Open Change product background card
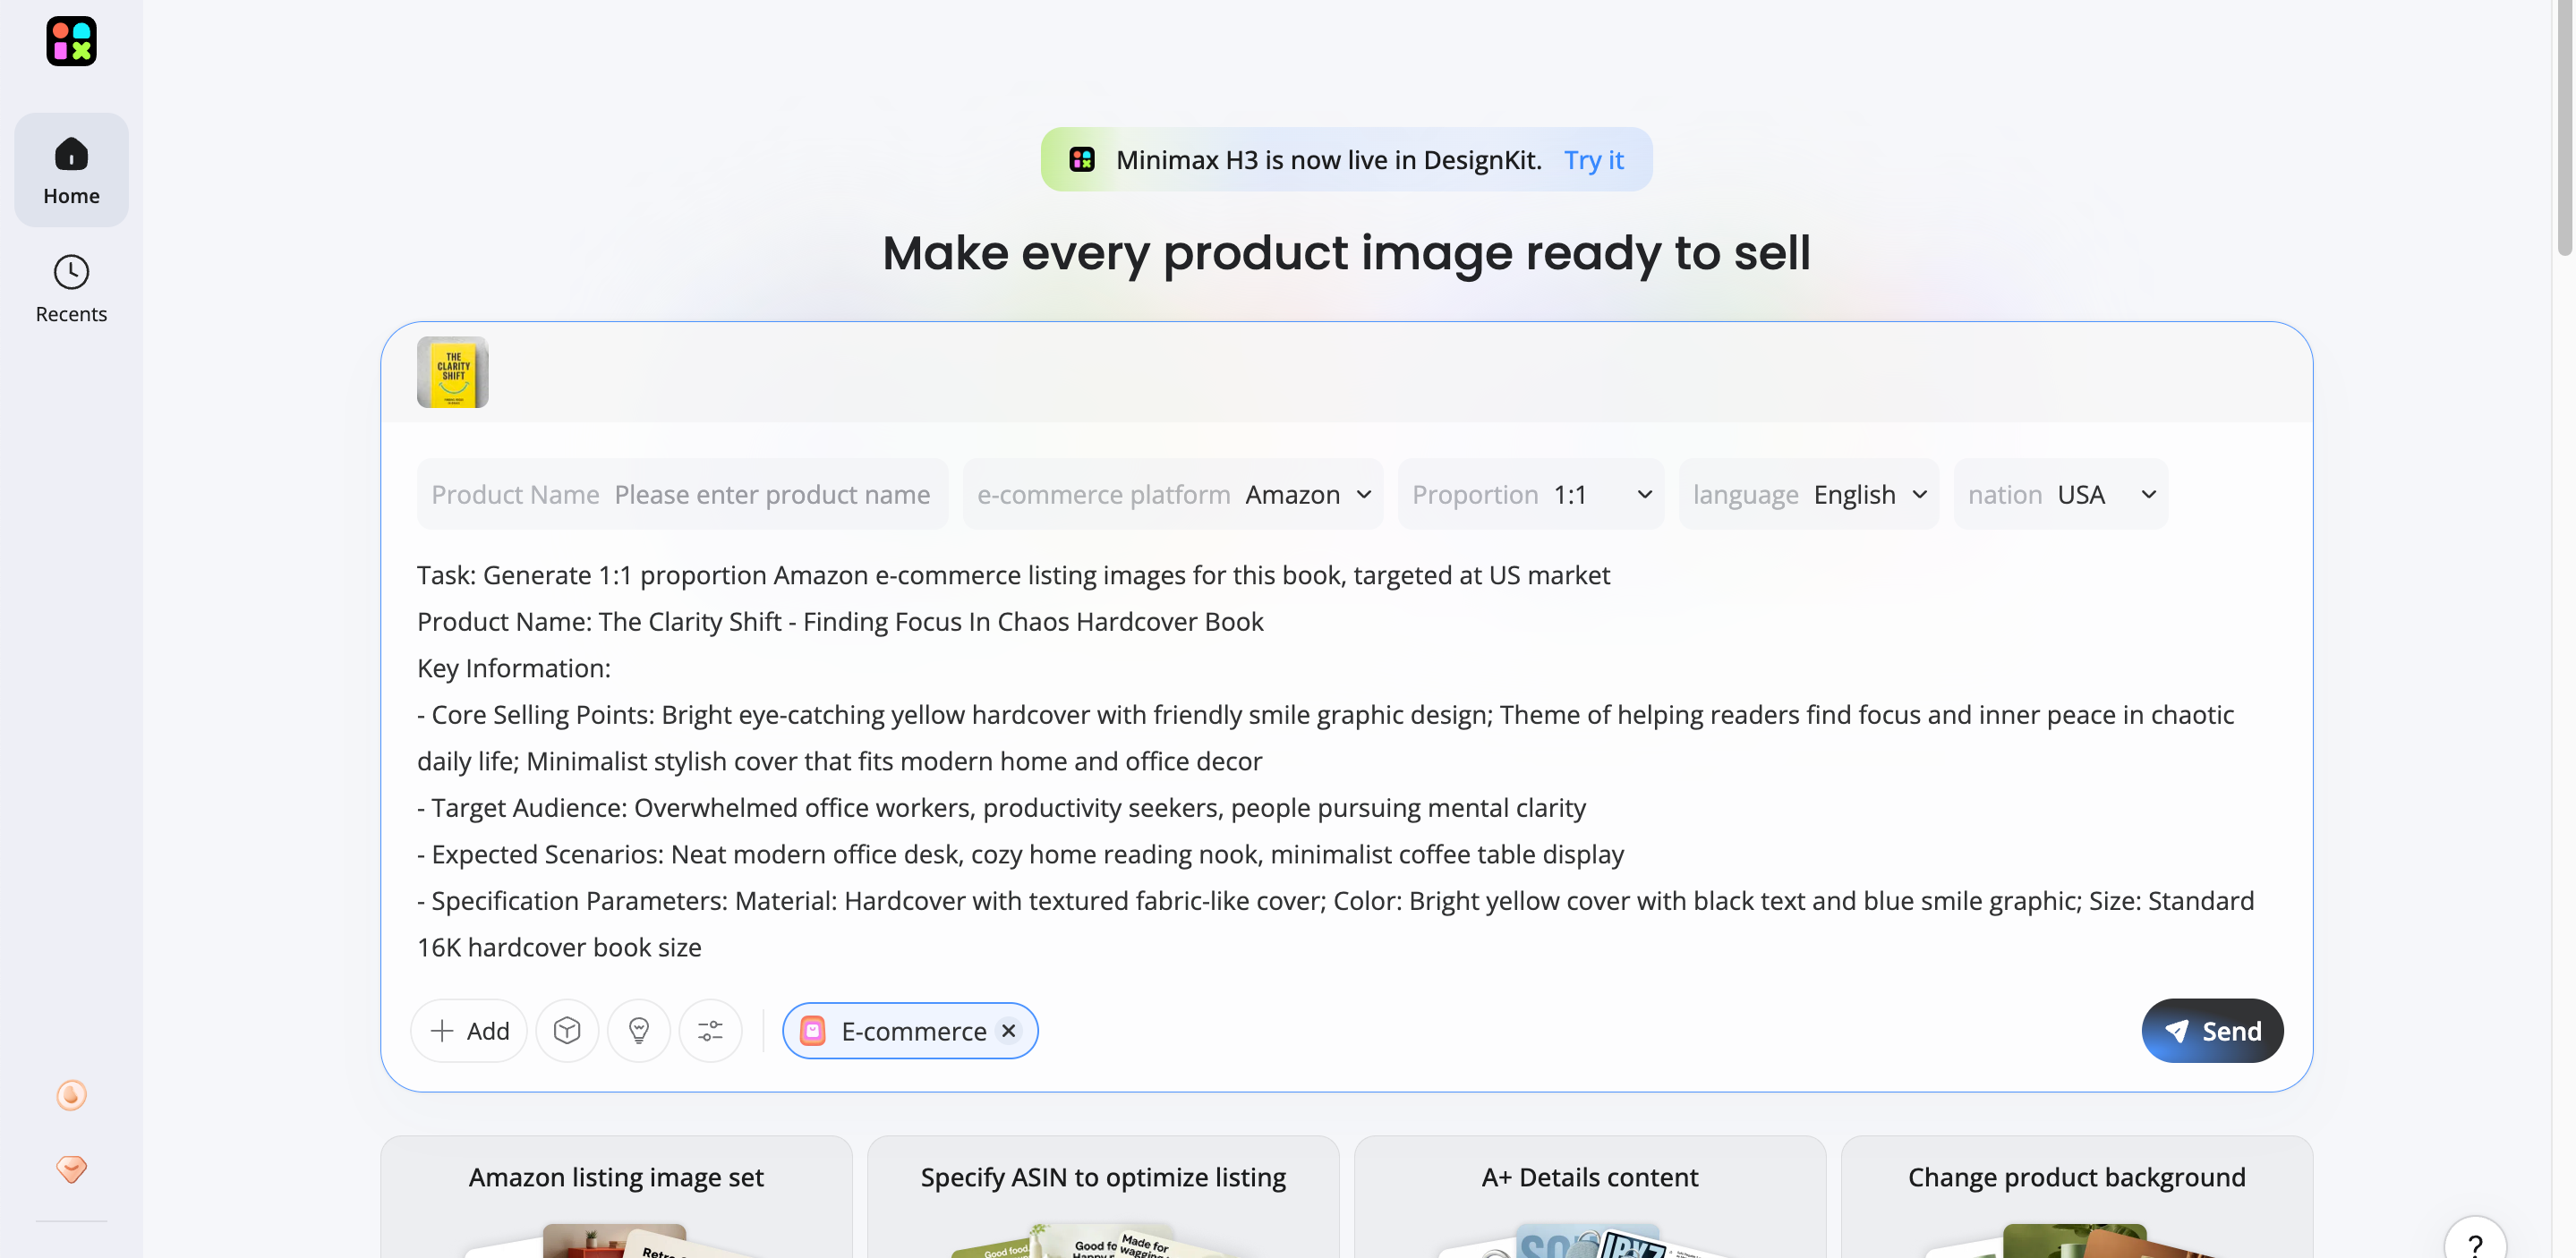 click(2077, 1196)
